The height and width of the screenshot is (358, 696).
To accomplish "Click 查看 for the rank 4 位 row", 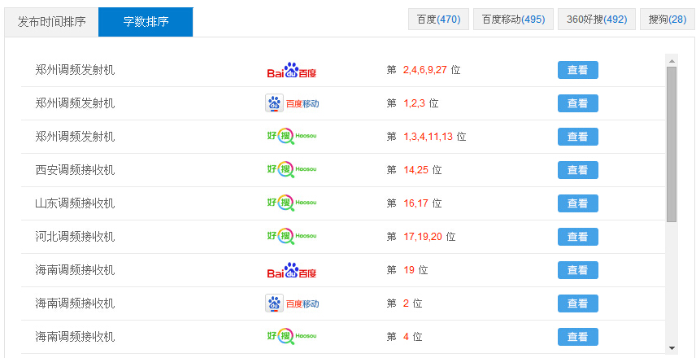I will point(578,337).
